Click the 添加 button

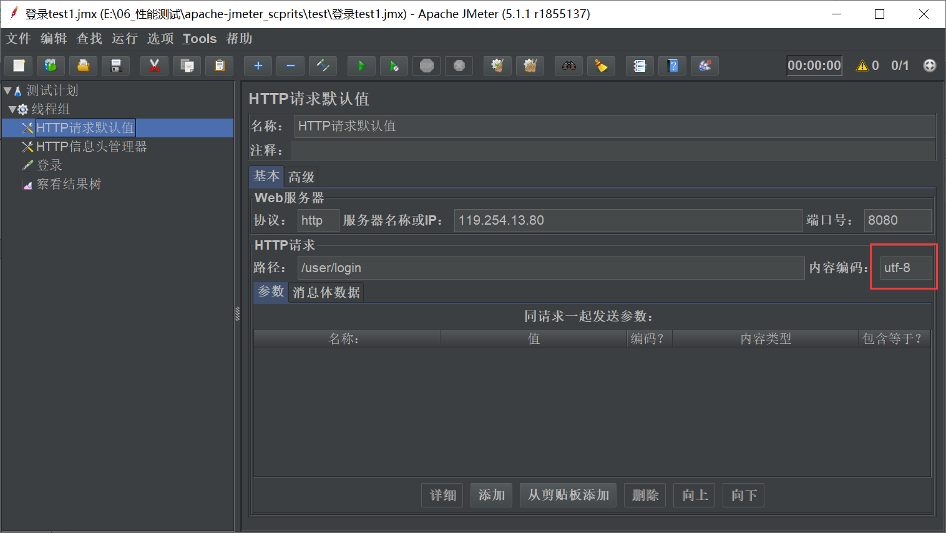coord(492,495)
